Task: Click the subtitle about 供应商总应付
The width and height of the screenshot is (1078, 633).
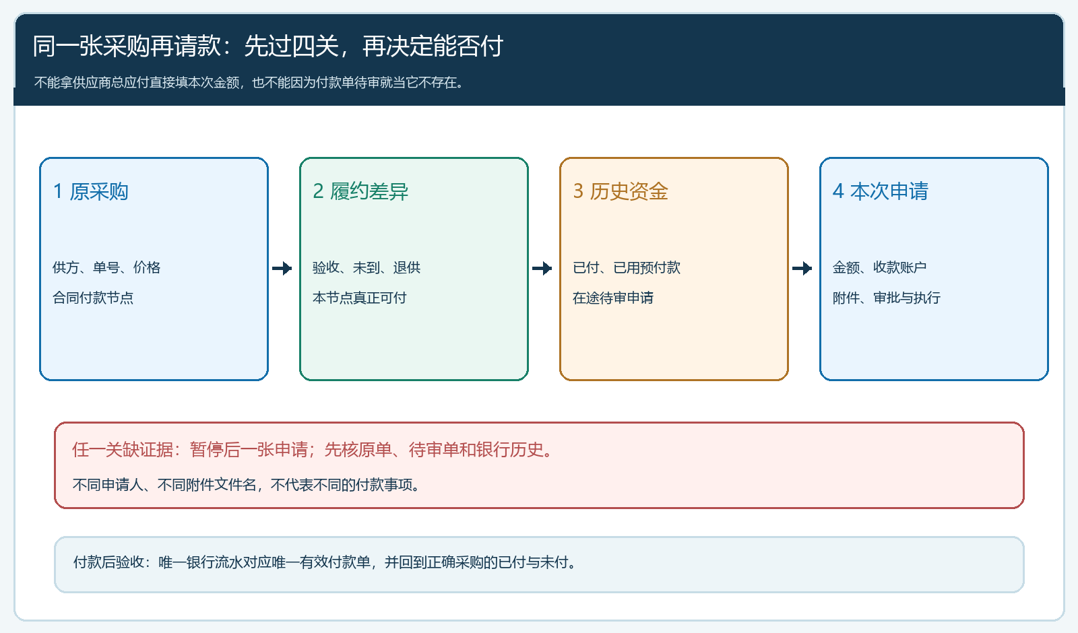Action: pyautogui.click(x=249, y=83)
